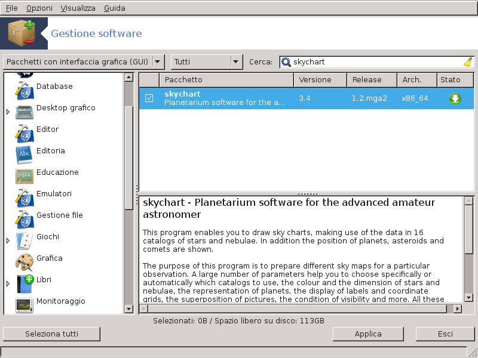This screenshot has height=358, width=478.
Task: Click category list scrollbar up arrow
Action: [129, 78]
